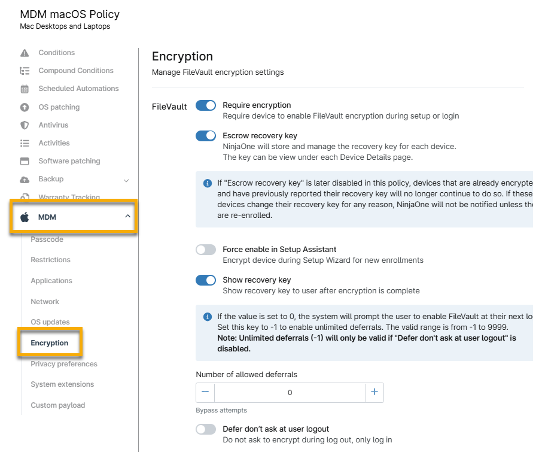Click 'Mac Desktops and Laptops' subtitle
Image resolution: width=542 pixels, height=452 pixels.
(65, 26)
